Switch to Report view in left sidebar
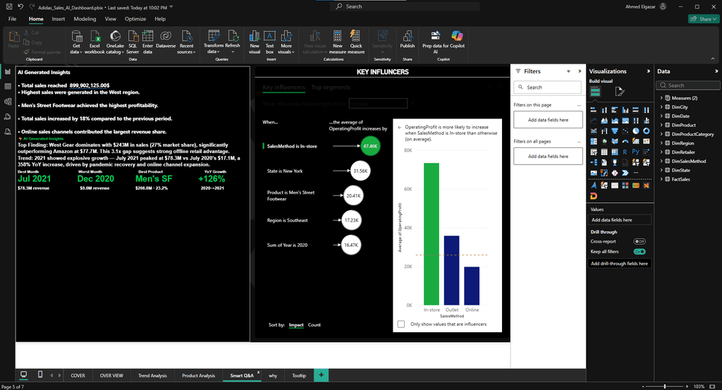 pos(7,71)
